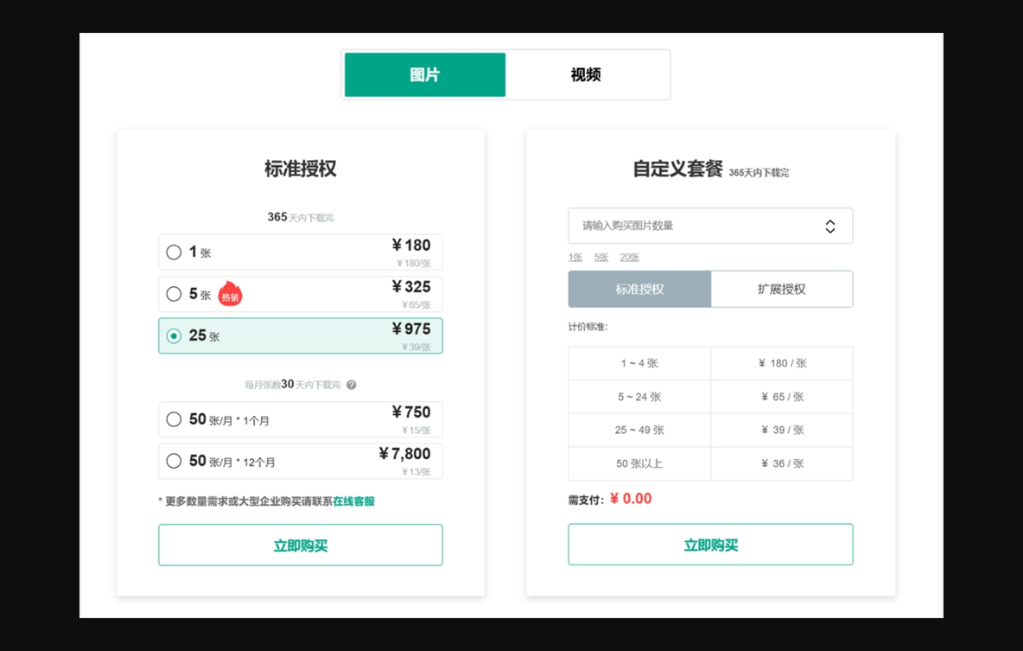The height and width of the screenshot is (651, 1023).
Task: Switch to the 视频 tab
Action: [x=588, y=74]
